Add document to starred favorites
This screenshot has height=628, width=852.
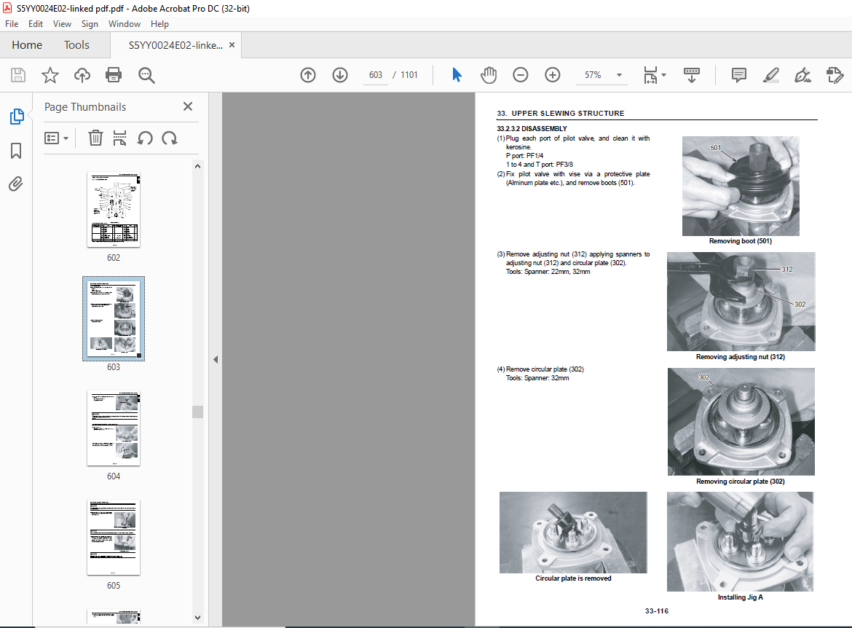click(50, 75)
